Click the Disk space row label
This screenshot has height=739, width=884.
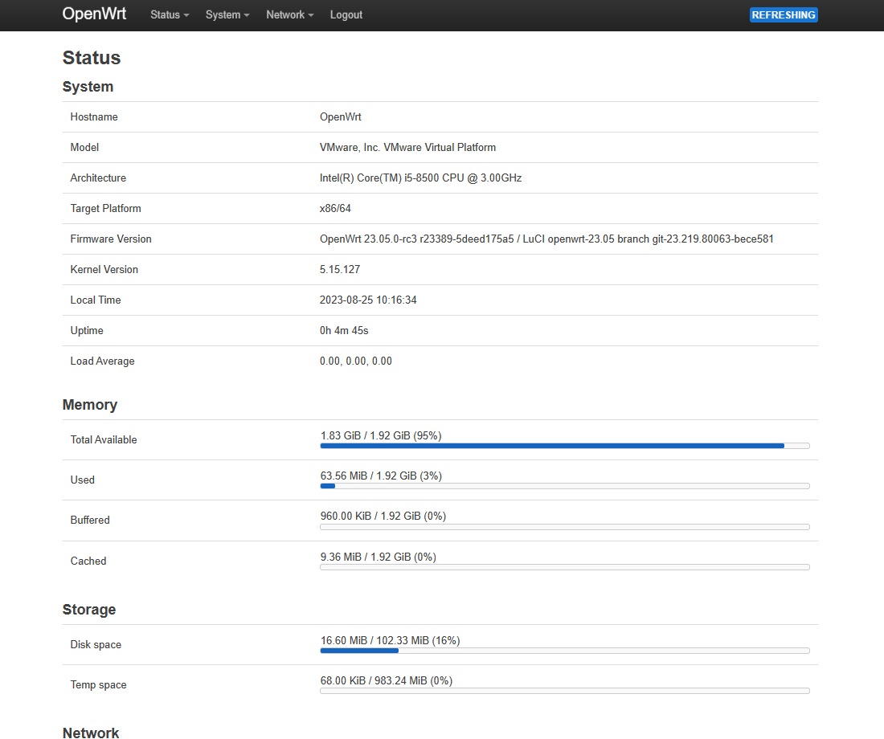pyautogui.click(x=96, y=644)
